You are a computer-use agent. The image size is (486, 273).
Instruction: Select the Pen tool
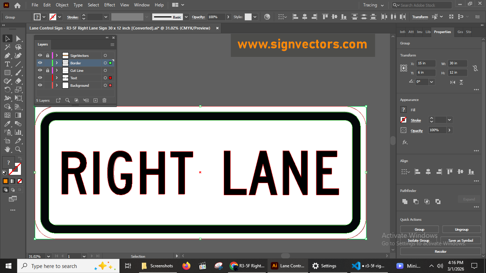[7, 55]
